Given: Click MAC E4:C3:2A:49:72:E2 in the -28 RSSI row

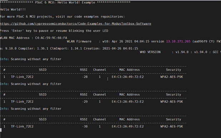Looking at the screenshot, I should point(128,77).
